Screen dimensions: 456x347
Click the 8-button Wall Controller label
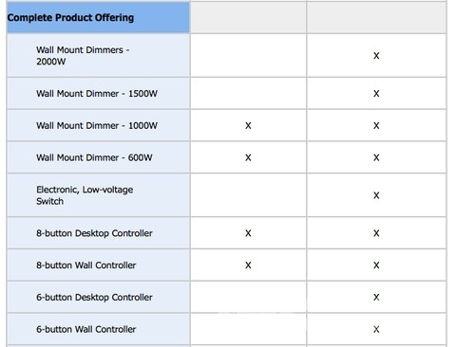click(86, 265)
